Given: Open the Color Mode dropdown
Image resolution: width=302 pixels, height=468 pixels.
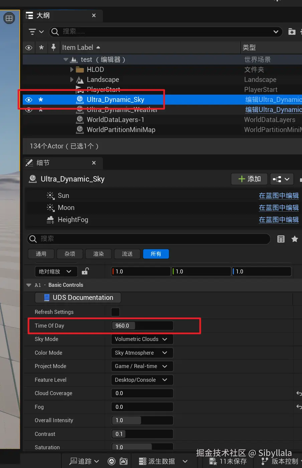Looking at the screenshot, I should pyautogui.click(x=142, y=353).
